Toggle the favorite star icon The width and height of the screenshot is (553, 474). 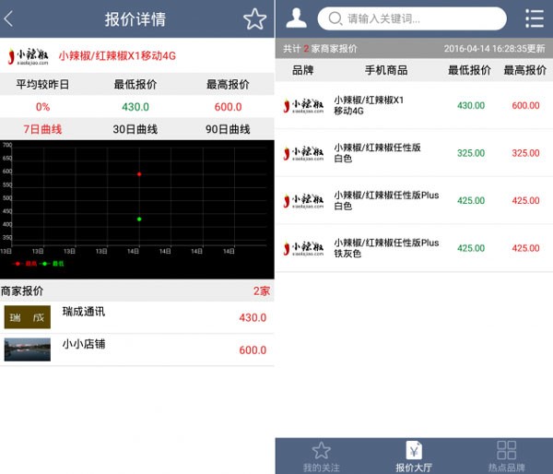pyautogui.click(x=254, y=18)
